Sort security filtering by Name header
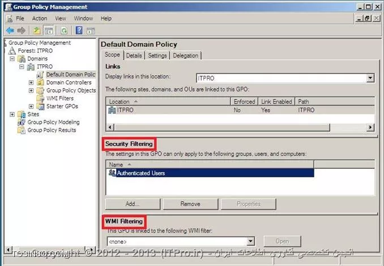Viewport: 384px width, 266px height. (210, 165)
